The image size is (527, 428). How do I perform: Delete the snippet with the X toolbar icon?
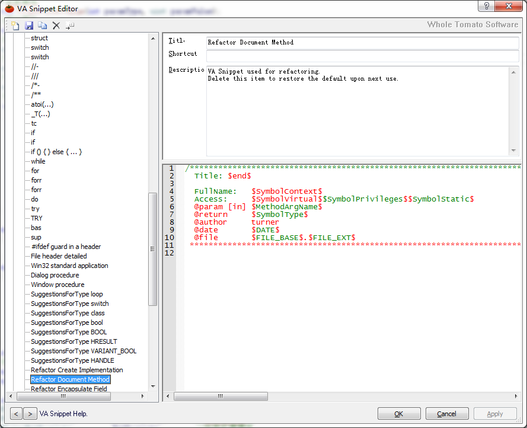pos(56,25)
